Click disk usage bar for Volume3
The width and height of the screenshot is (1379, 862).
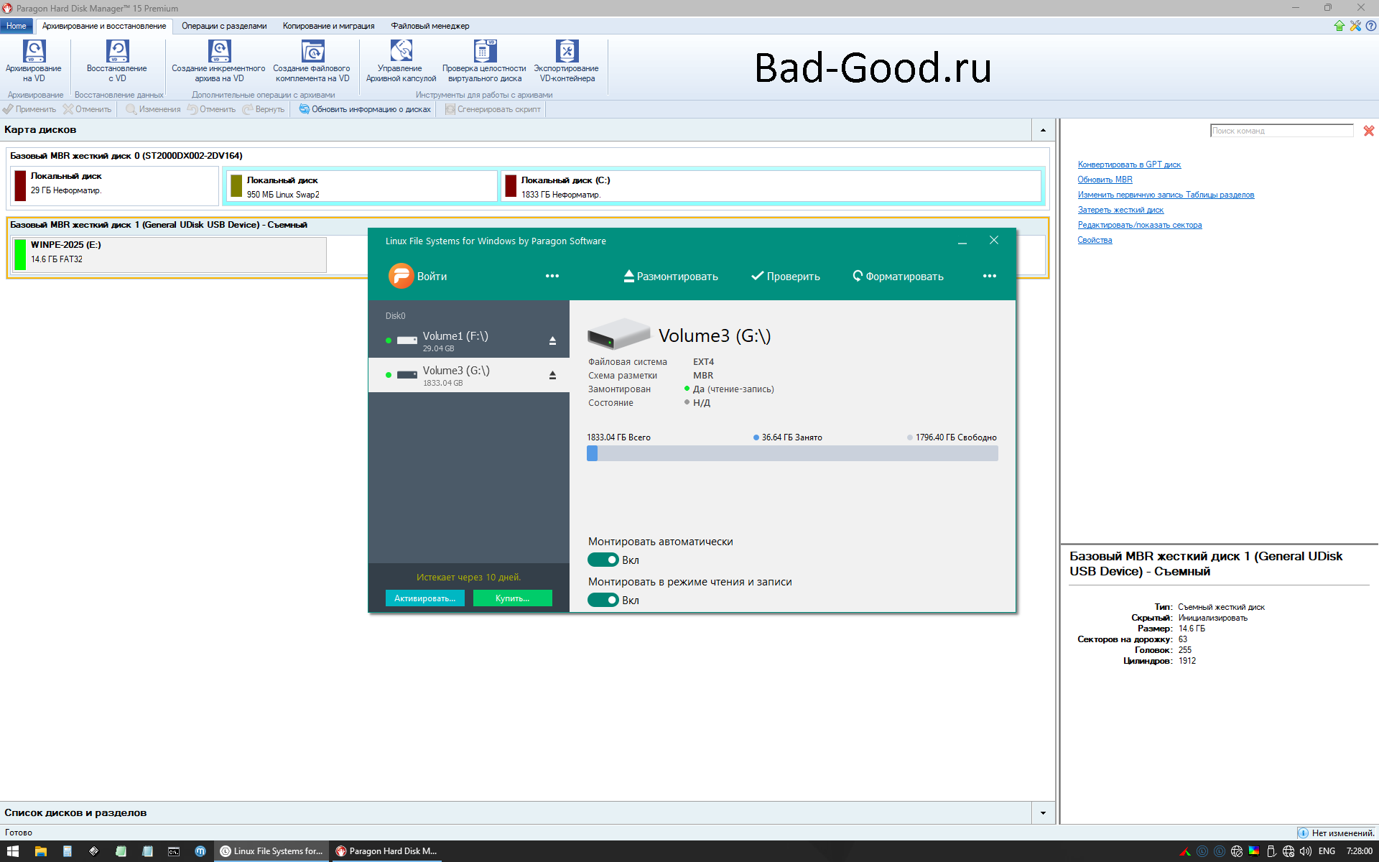tap(792, 453)
